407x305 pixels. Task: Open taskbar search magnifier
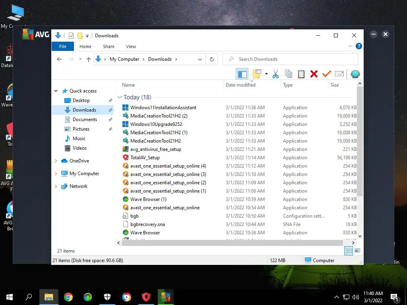(29, 297)
